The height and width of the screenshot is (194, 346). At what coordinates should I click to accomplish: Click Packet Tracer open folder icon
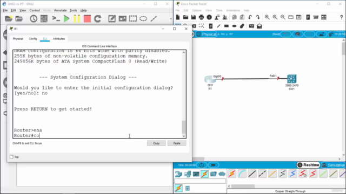[x=185, y=17]
